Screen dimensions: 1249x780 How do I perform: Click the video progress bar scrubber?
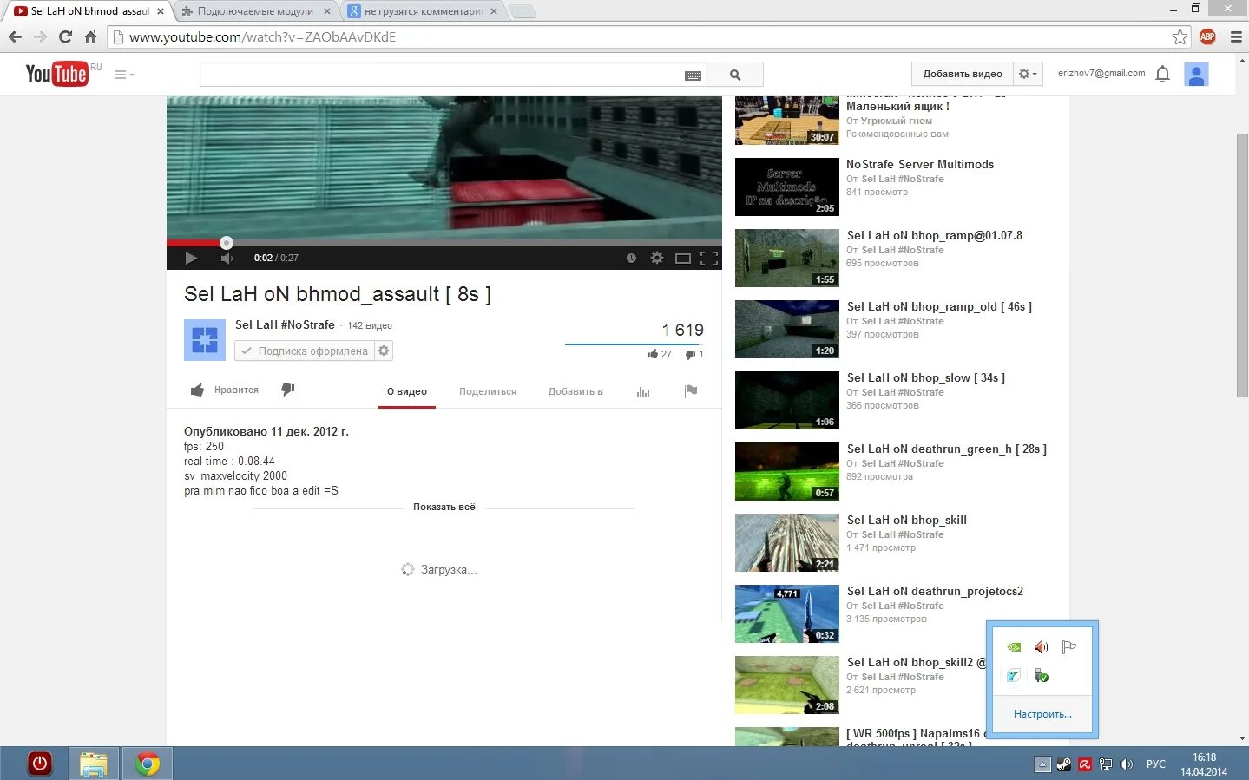227,243
